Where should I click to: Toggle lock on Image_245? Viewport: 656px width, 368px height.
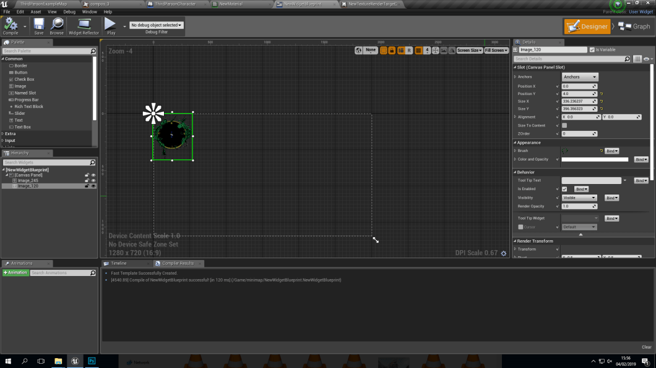click(x=87, y=181)
